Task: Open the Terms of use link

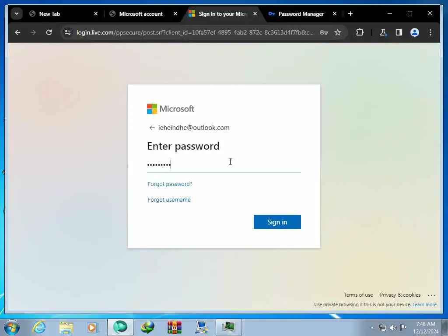Action: point(358,295)
